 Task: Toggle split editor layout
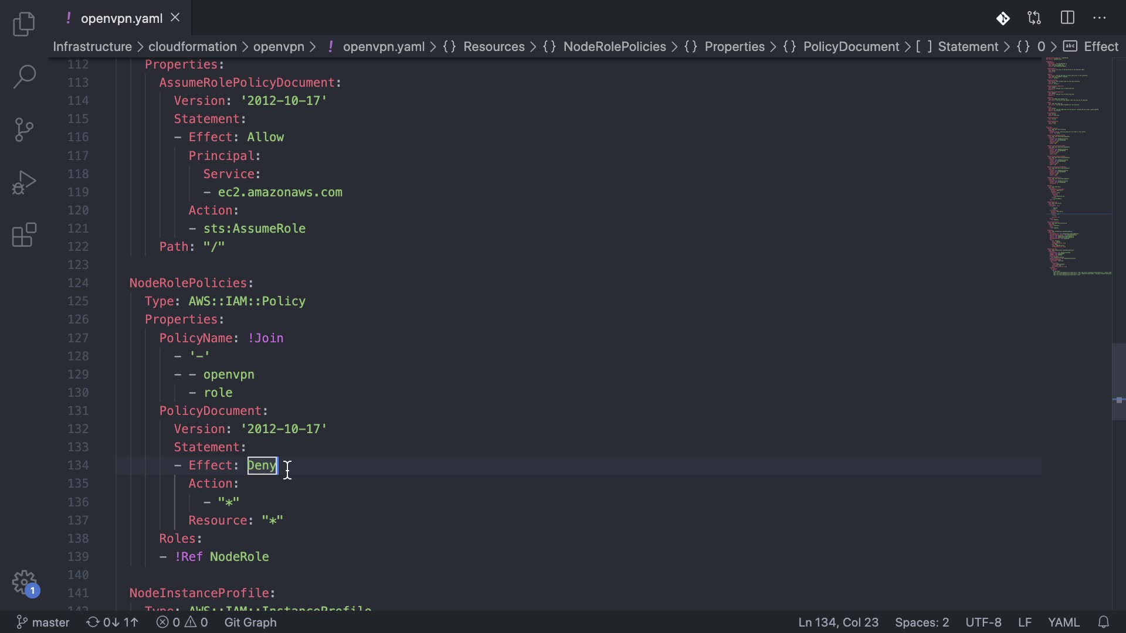click(x=1067, y=18)
